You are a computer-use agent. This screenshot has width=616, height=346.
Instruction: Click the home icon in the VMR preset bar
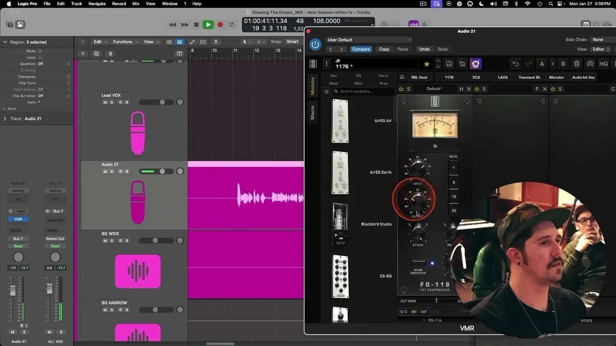click(x=402, y=77)
